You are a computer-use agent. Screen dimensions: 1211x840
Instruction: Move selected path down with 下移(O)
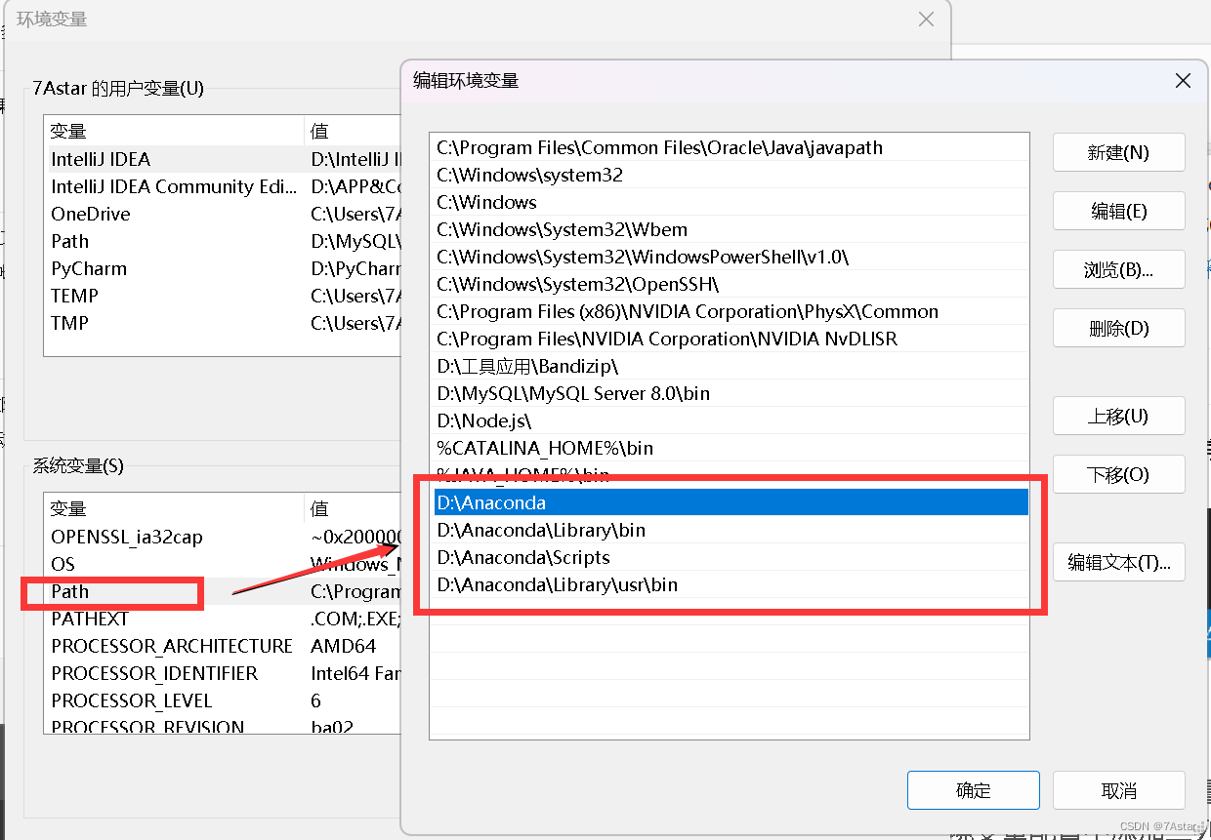(1118, 474)
